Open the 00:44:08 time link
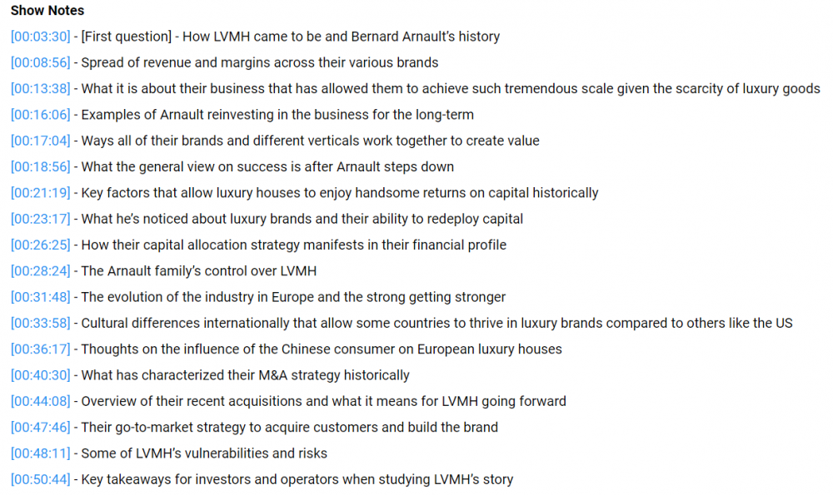The image size is (833, 495). [40, 401]
